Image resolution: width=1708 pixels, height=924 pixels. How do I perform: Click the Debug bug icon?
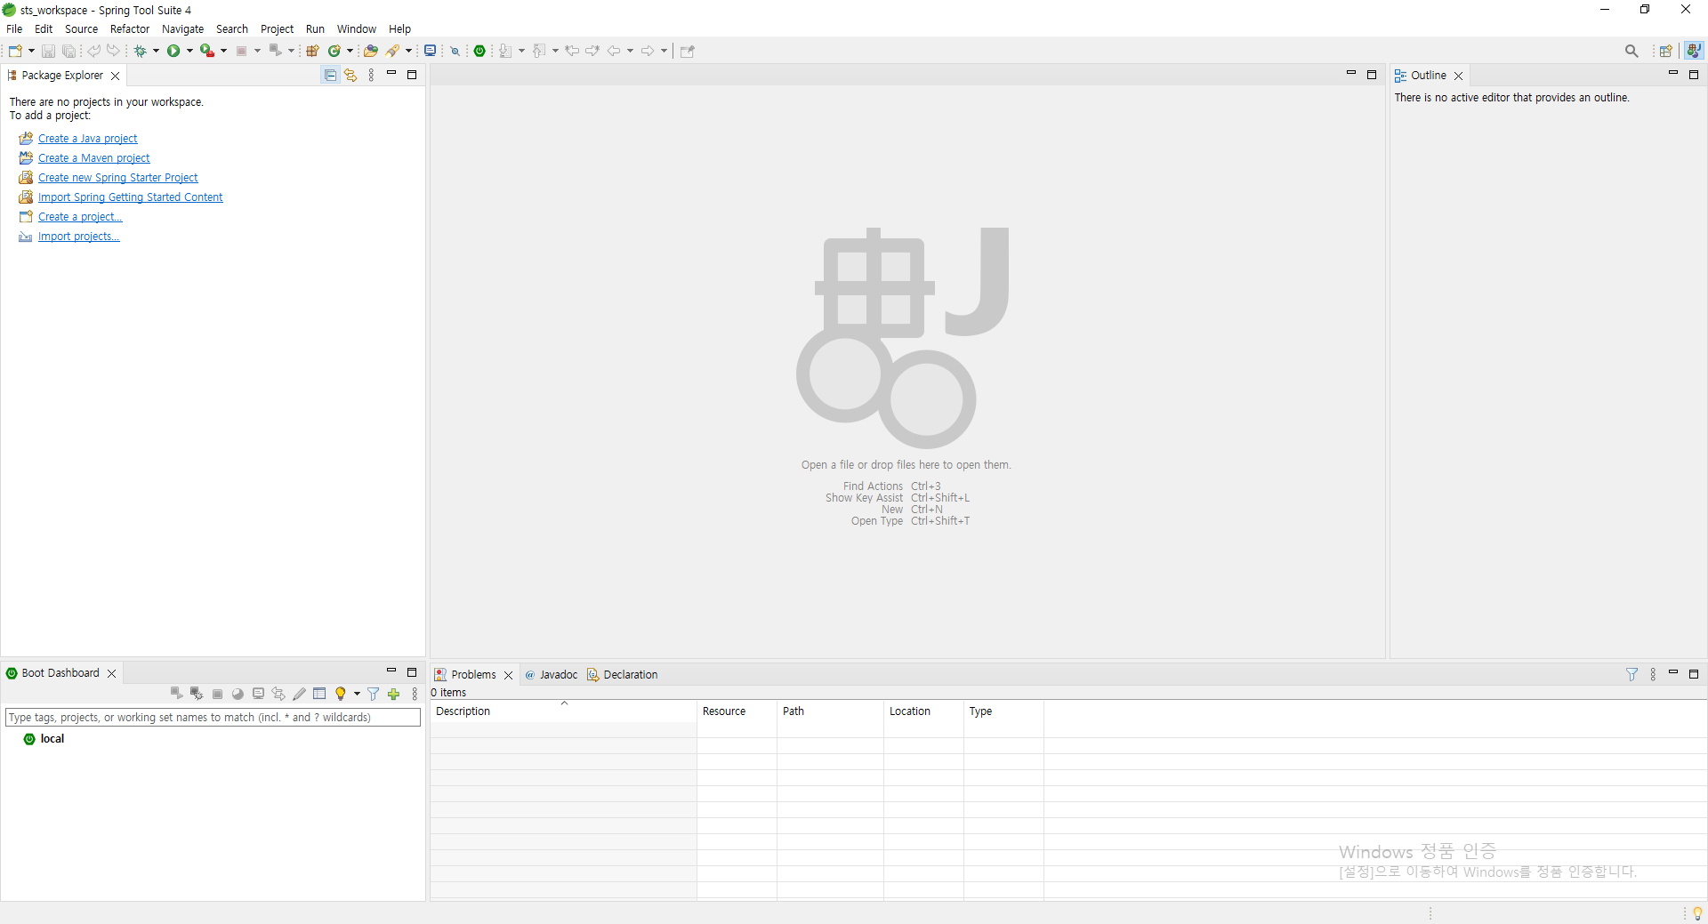pyautogui.click(x=140, y=51)
